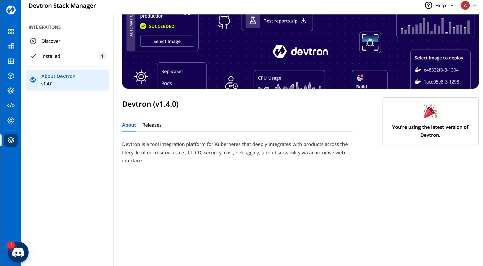Open Global Configurations gear icon
The height and width of the screenshot is (266, 483).
11,121
